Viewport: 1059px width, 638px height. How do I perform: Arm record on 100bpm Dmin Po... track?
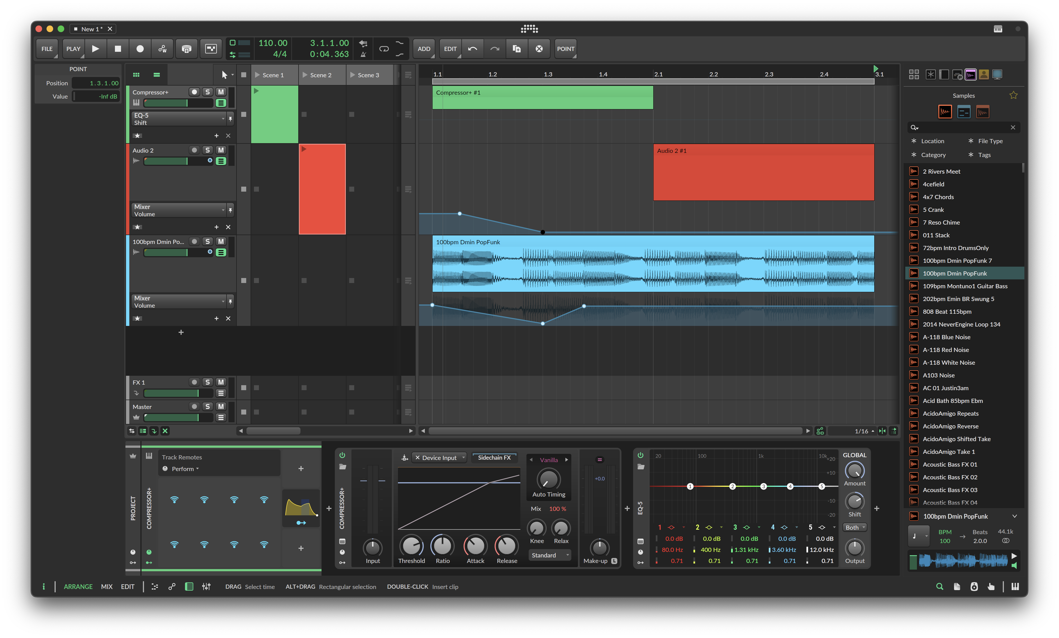click(x=194, y=241)
